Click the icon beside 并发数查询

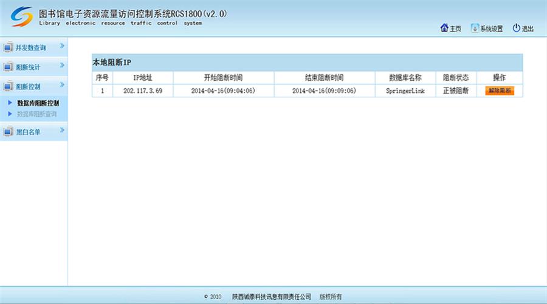8,47
